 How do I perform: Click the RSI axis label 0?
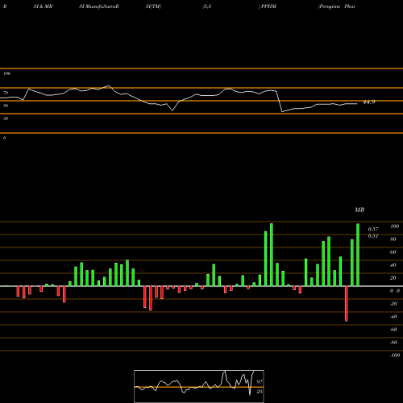pyautogui.click(x=4, y=138)
